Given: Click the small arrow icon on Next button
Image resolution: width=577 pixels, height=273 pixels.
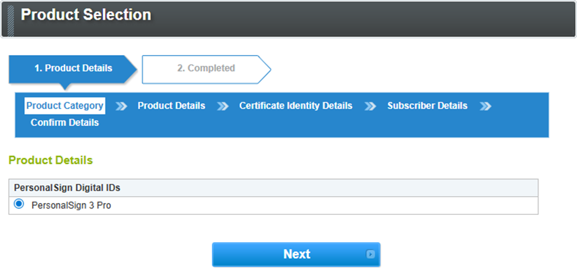Looking at the screenshot, I should pos(371,255).
